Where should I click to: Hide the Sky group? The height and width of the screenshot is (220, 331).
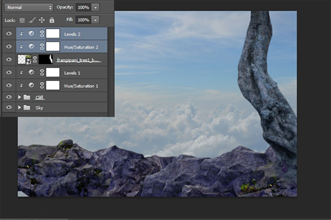[x=9, y=107]
